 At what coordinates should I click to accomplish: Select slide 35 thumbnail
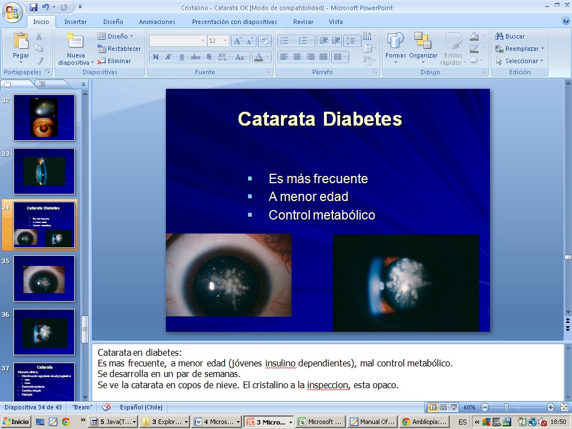[44, 278]
